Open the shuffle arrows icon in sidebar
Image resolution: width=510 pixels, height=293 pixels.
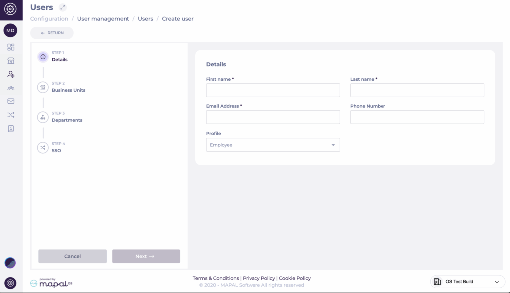tap(11, 115)
